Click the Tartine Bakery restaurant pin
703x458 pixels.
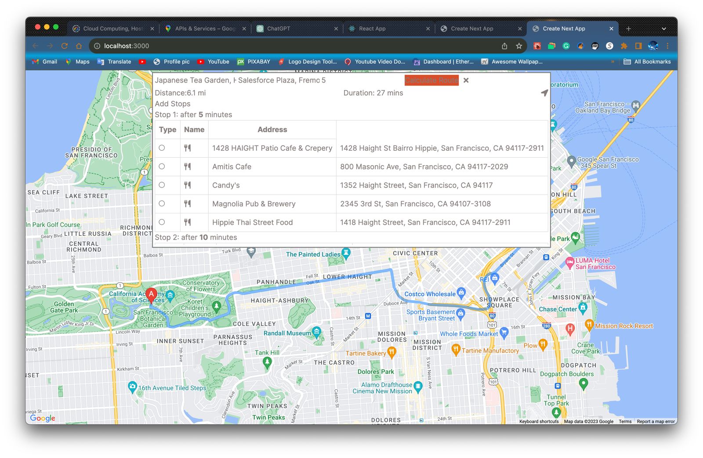[x=391, y=352]
